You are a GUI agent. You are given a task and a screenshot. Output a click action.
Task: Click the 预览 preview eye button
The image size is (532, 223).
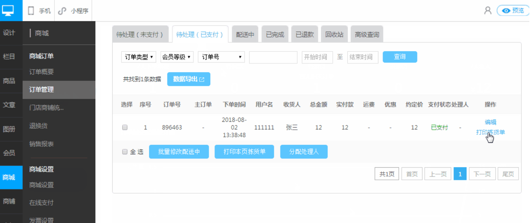pos(512,10)
